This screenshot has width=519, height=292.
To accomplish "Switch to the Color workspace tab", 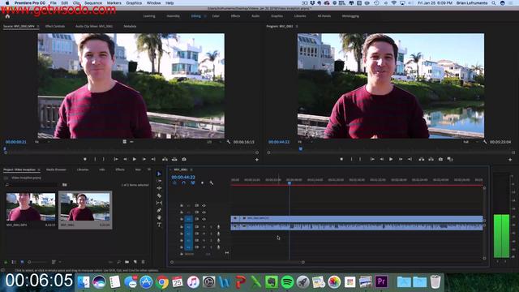I will (x=216, y=16).
